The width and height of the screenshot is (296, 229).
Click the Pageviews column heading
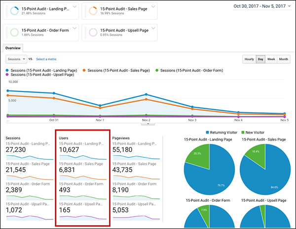(x=121, y=138)
